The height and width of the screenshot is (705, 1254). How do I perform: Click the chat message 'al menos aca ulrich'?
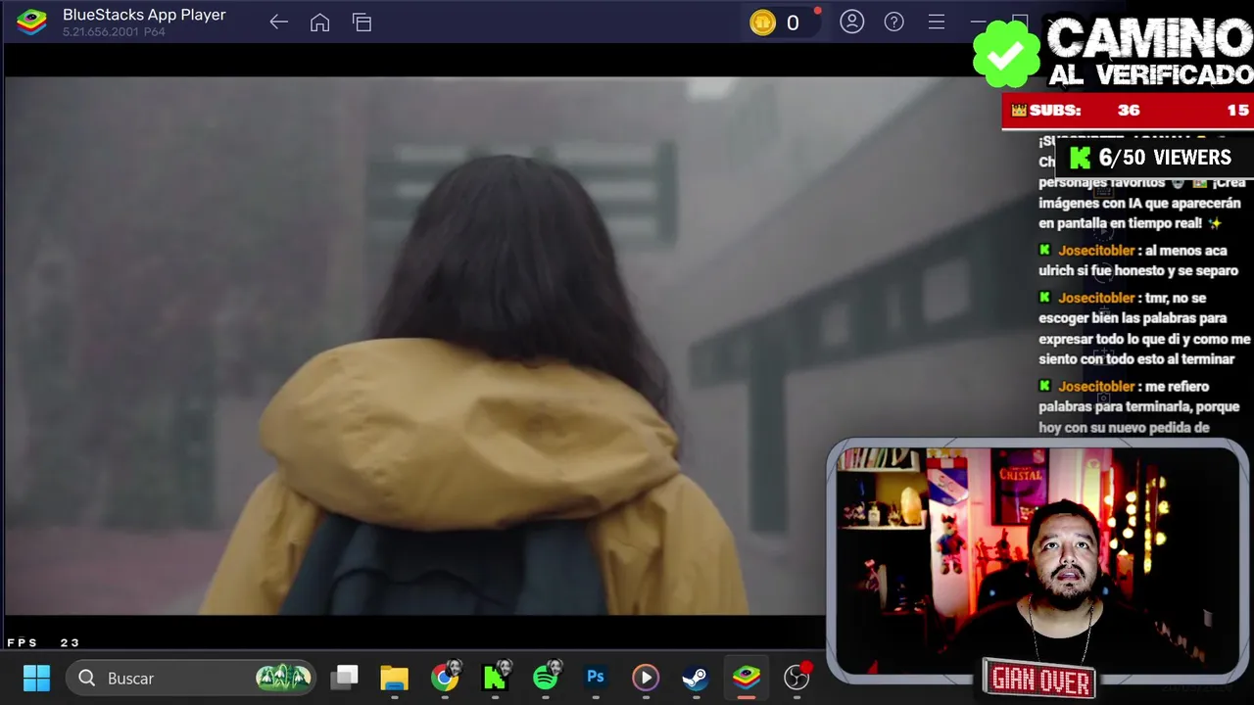pyautogui.click(x=1138, y=260)
